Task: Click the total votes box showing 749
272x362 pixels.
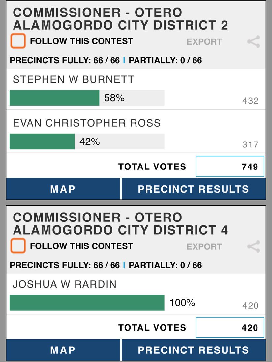Action: coord(230,167)
